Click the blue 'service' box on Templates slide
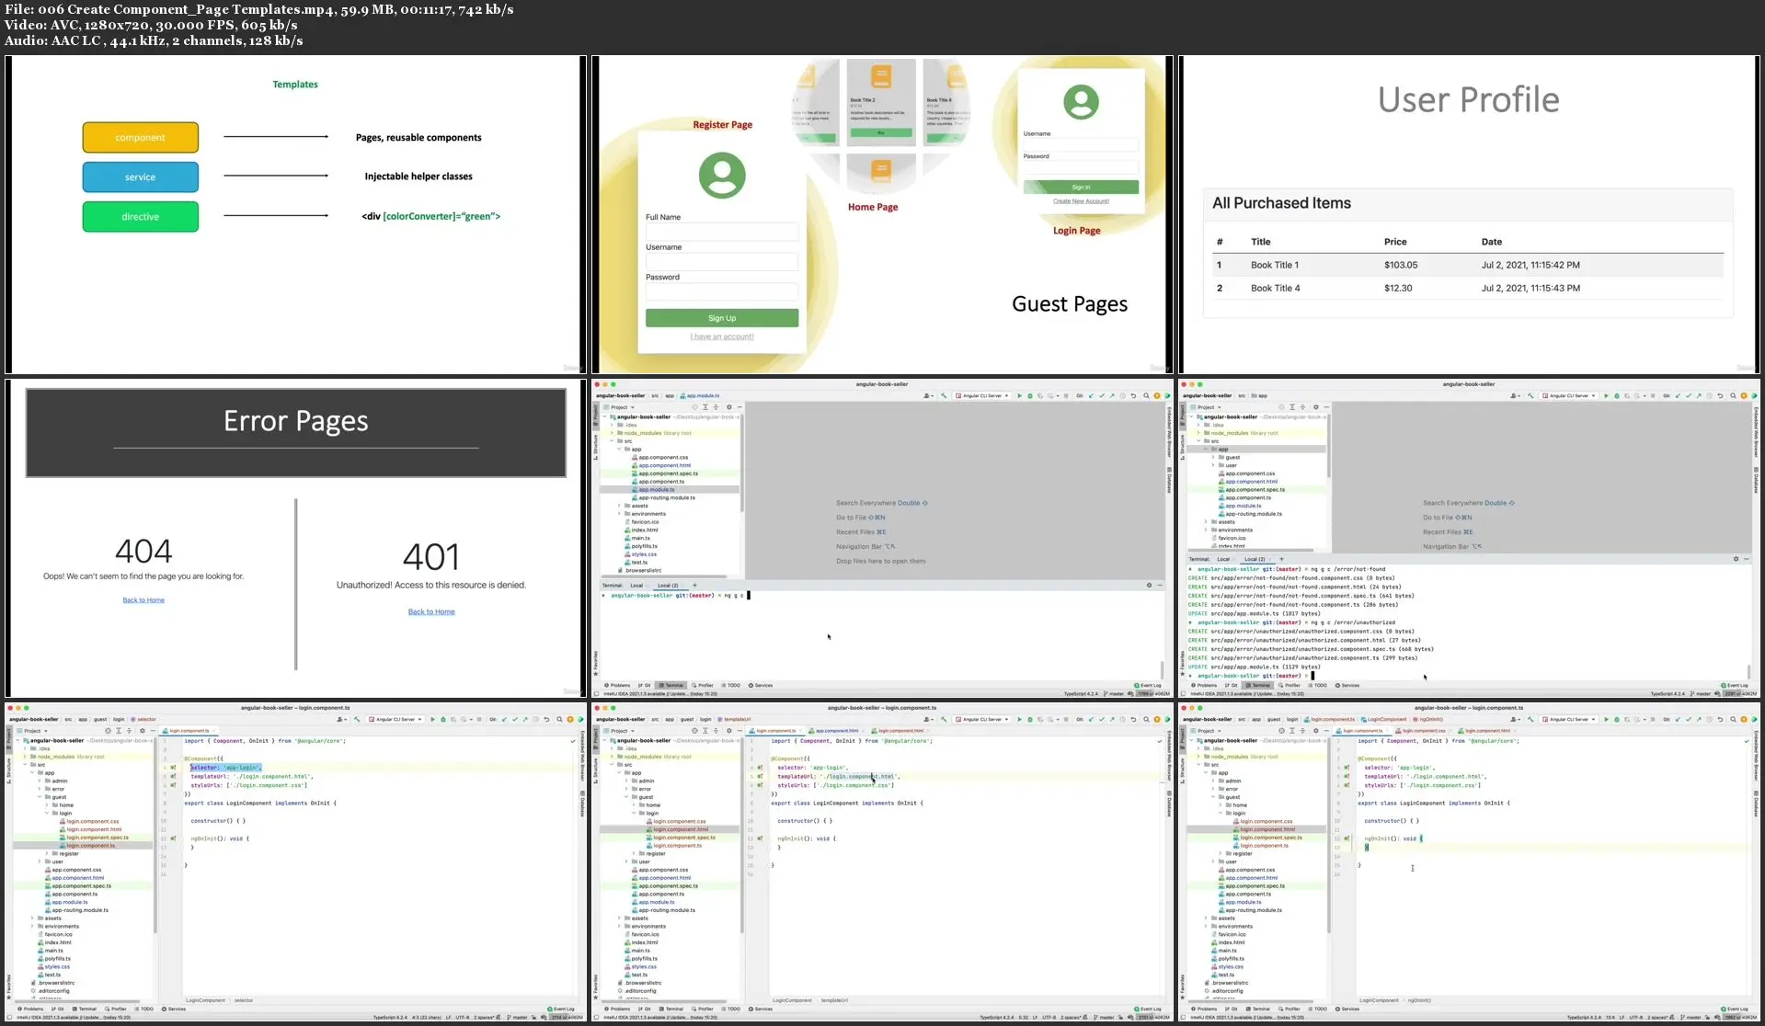 (x=140, y=177)
